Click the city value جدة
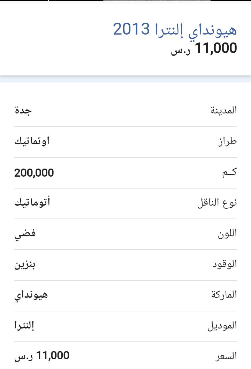The image size is (251, 369). click(x=23, y=110)
